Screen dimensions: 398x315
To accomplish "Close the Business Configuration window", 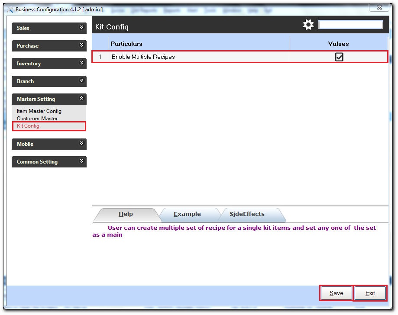I will pyautogui.click(x=379, y=8).
